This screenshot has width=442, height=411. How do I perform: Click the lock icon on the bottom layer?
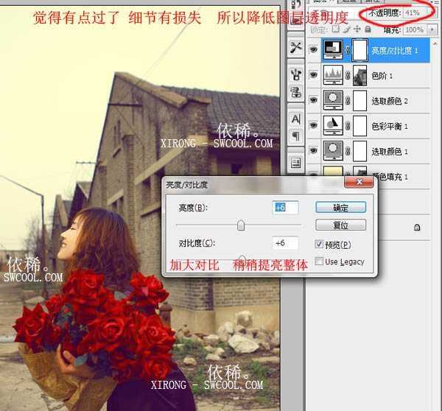point(417,228)
